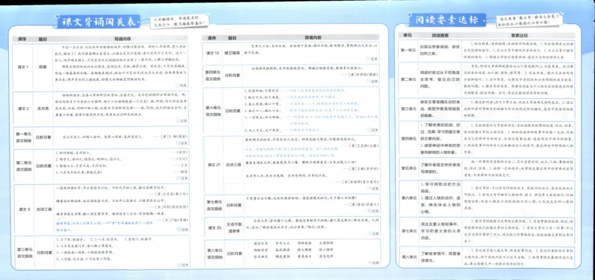Screen dimensions: 595x280
Task: Click 日积月累 in the 第一单元语文园地 row
Action: [x=42, y=137]
